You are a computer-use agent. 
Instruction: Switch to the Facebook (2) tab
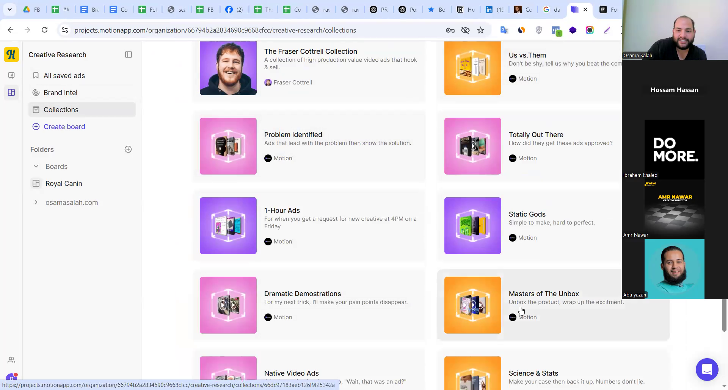coord(234,9)
